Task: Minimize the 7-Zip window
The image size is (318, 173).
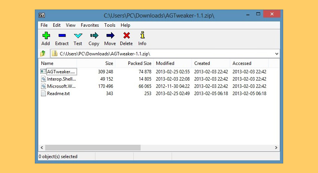Action: pos(248,15)
